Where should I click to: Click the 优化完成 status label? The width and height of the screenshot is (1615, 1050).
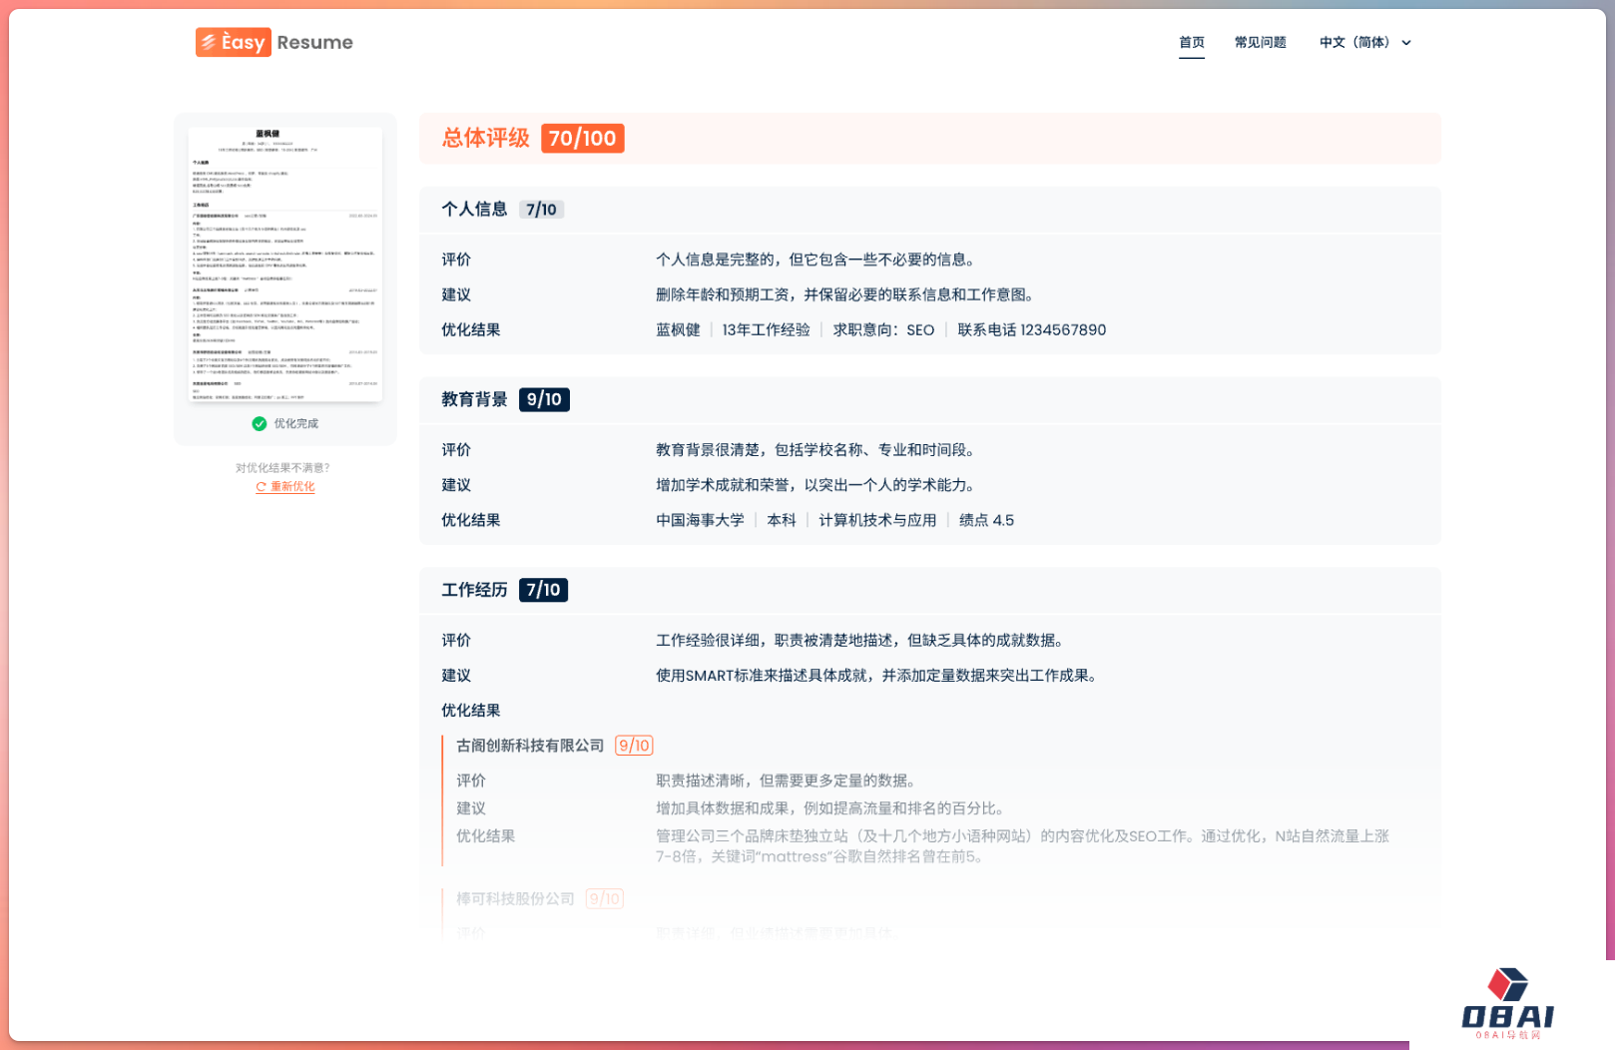296,423
